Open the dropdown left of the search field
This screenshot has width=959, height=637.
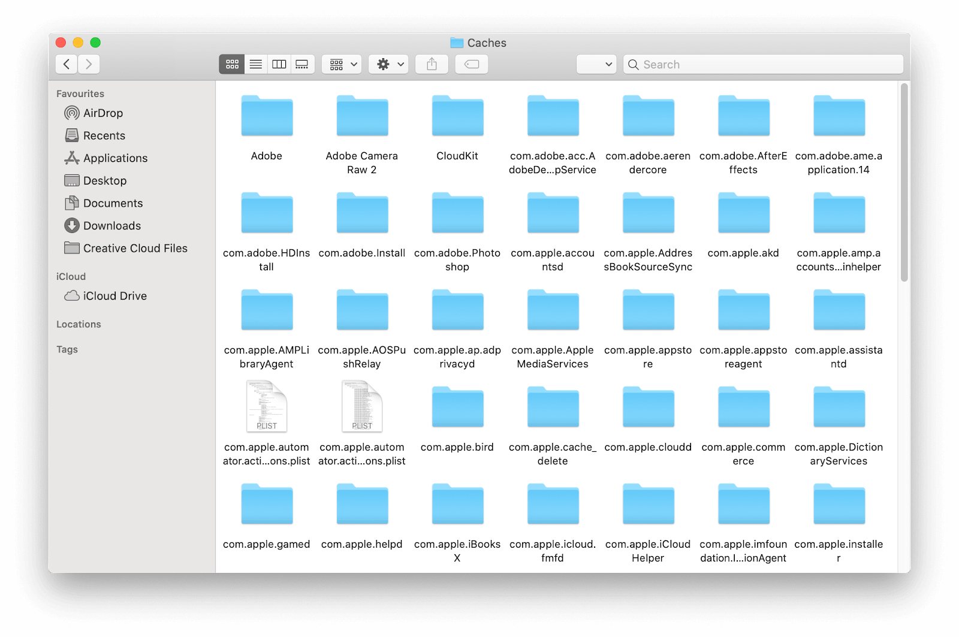pos(596,64)
